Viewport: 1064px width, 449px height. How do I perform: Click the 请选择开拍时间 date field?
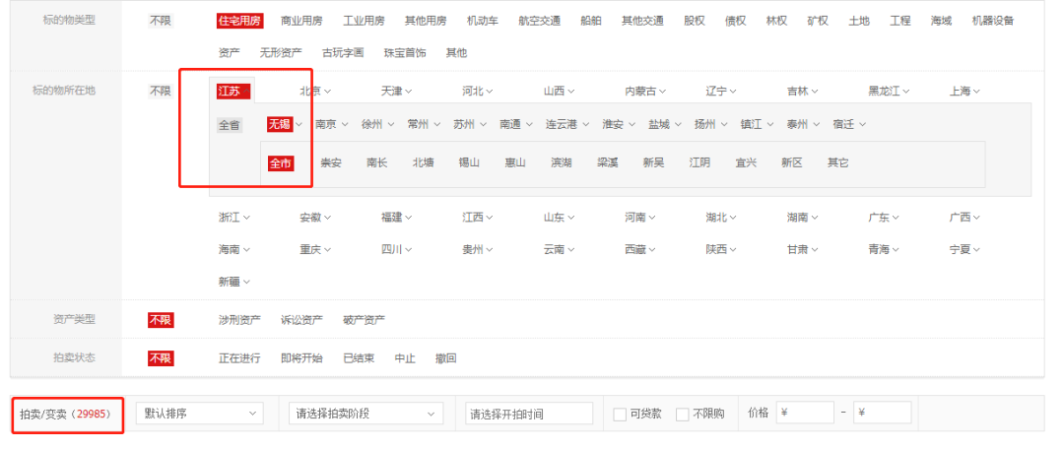tap(529, 414)
